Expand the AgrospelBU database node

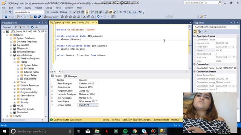pyautogui.click(x=11, y=45)
